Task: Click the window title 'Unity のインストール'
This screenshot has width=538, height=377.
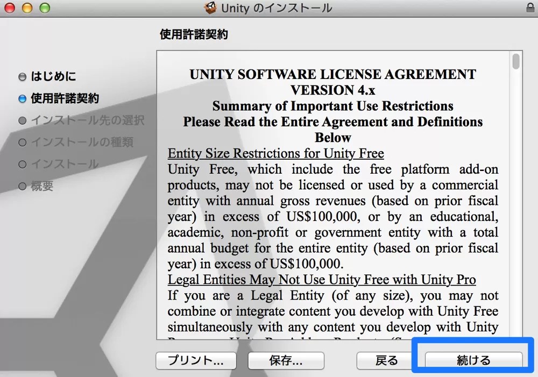Action: [x=277, y=8]
